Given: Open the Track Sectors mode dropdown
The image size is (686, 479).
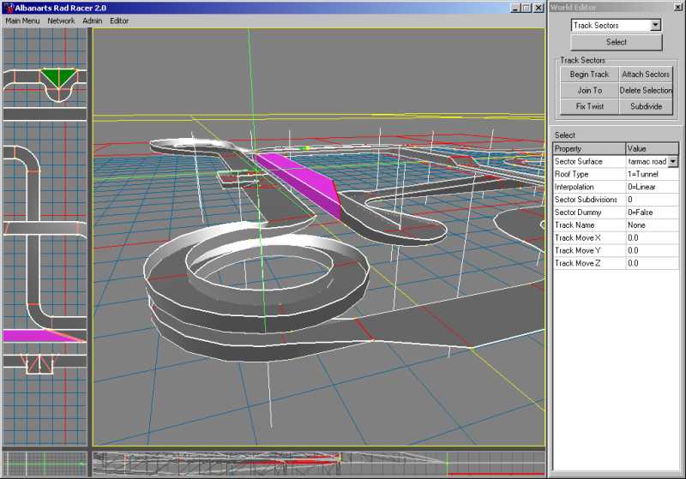Looking at the screenshot, I should (655, 26).
